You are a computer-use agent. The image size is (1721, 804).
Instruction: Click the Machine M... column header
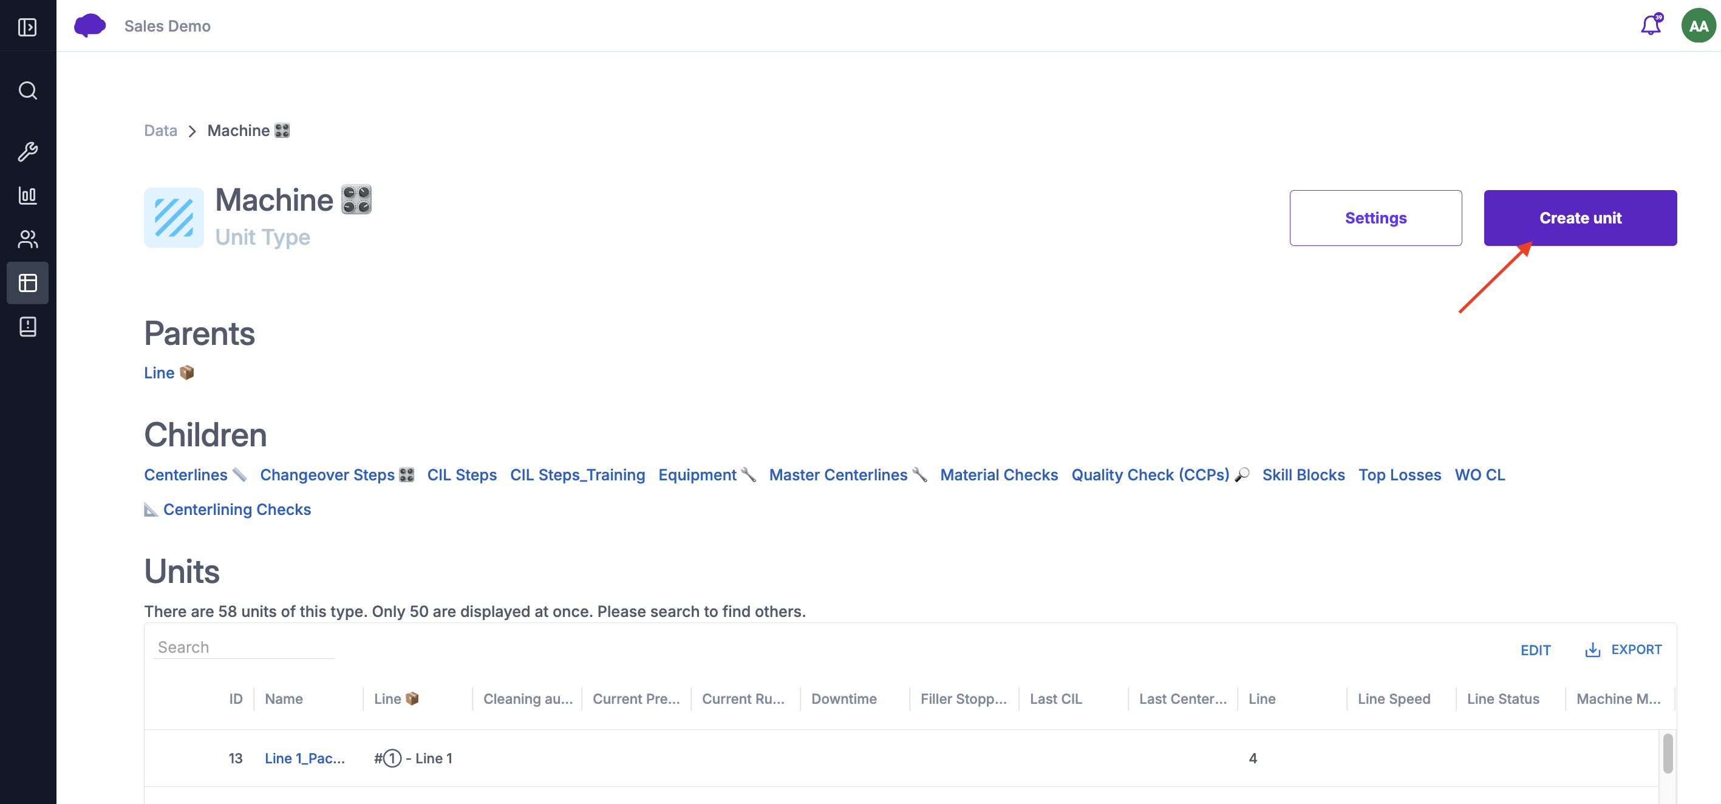(1618, 698)
